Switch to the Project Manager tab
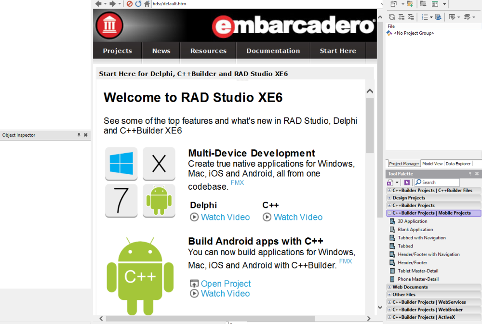The width and height of the screenshot is (482, 324). (403, 164)
